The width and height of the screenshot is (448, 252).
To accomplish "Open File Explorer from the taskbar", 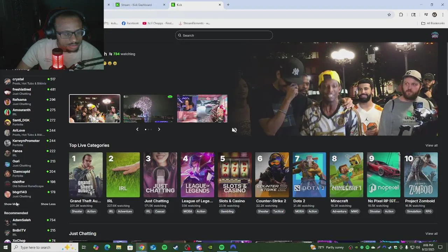I will [119, 247].
